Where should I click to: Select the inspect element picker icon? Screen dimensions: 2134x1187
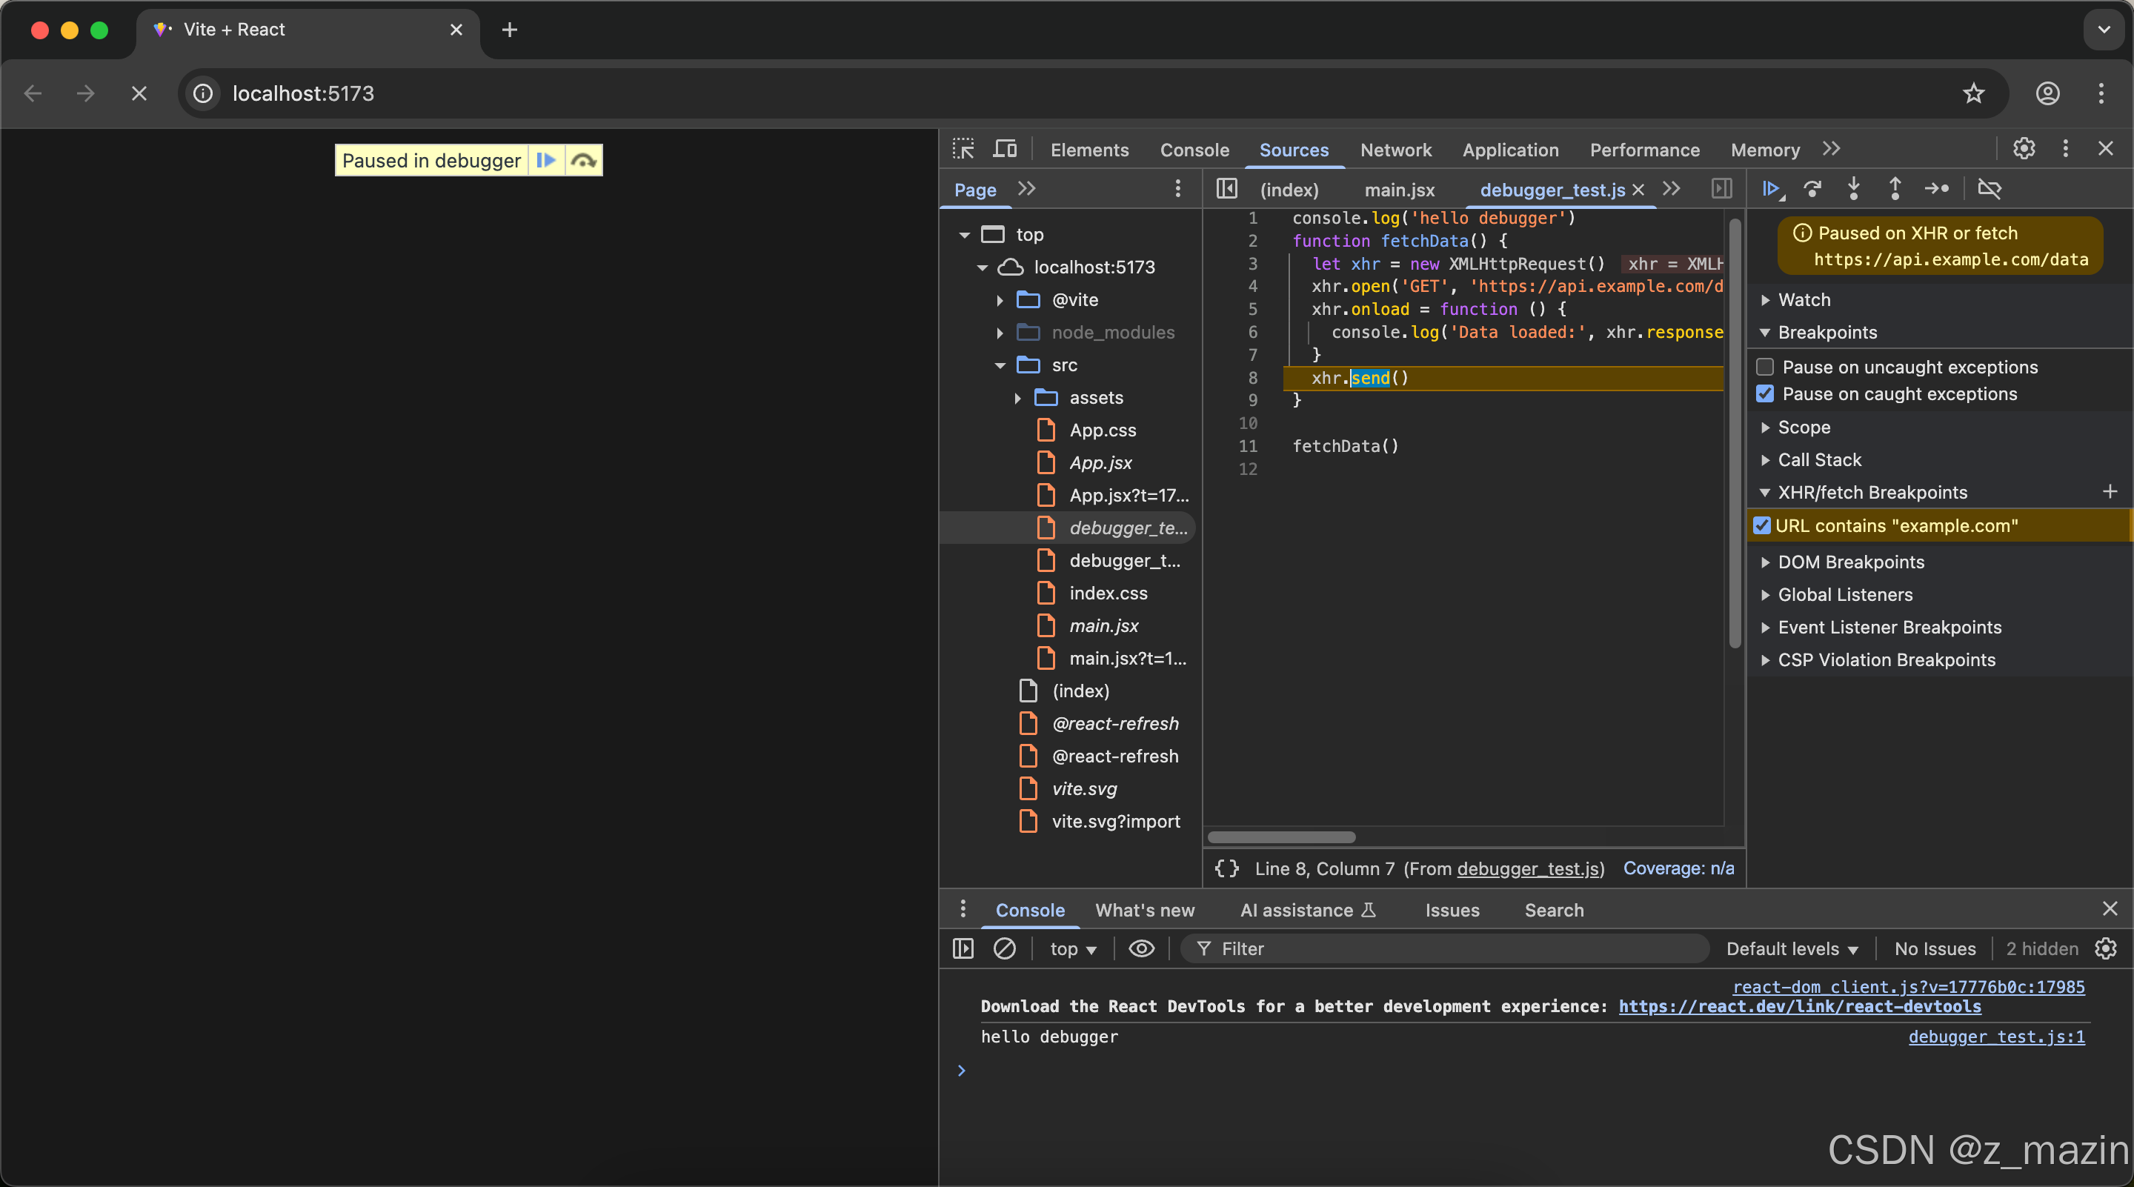tap(963, 149)
